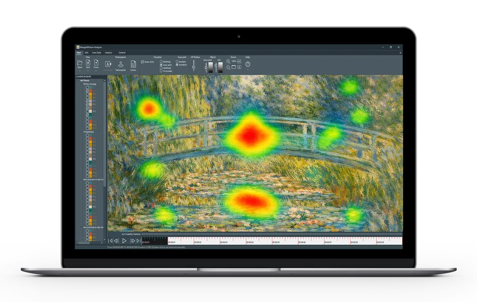This screenshot has height=302, width=477.
Task: Click the 100% zoom value field
Action: click(x=234, y=61)
